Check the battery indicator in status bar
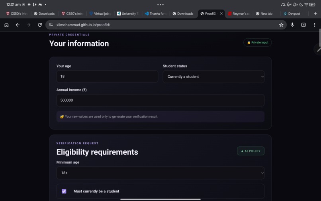 click(312, 4)
